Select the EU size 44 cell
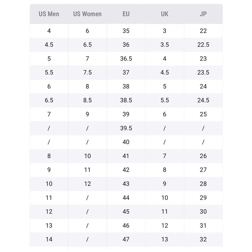This screenshot has height=252, width=252. pyautogui.click(x=126, y=198)
